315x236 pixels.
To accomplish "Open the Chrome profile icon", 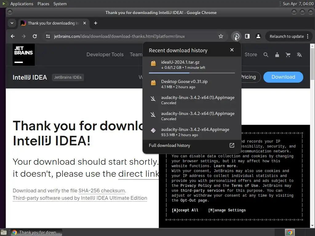I will click(x=258, y=36).
